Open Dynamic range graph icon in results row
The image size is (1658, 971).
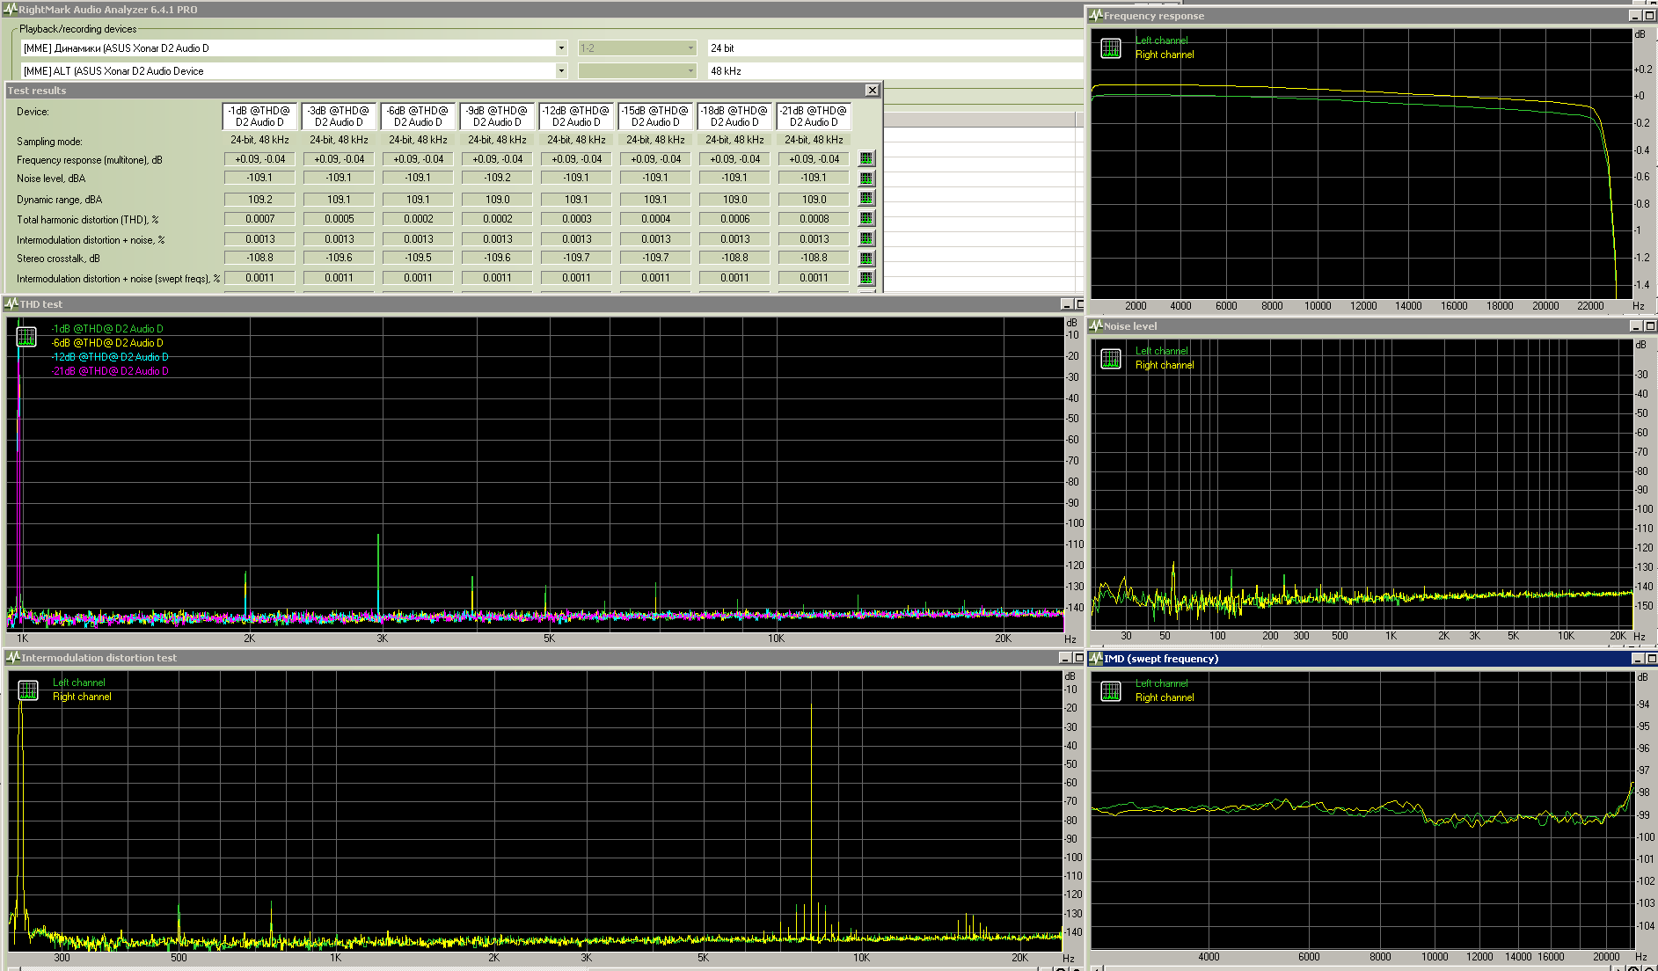point(866,199)
